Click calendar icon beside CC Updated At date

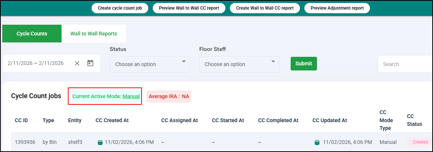click(x=318, y=142)
